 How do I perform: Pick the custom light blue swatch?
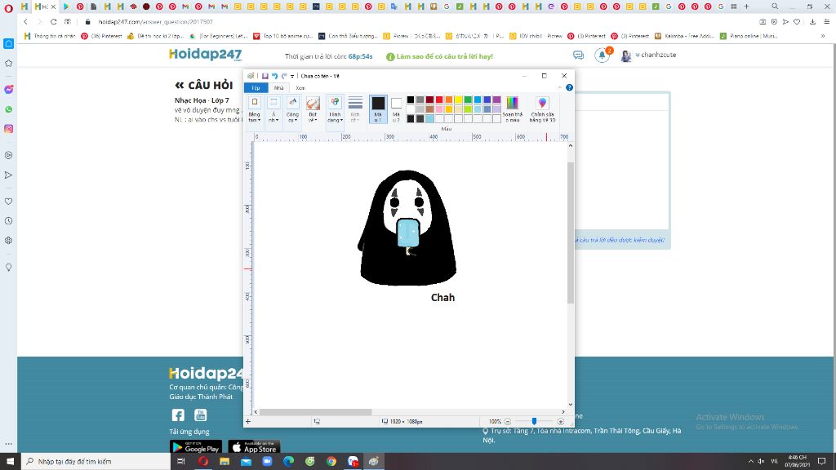tap(429, 119)
